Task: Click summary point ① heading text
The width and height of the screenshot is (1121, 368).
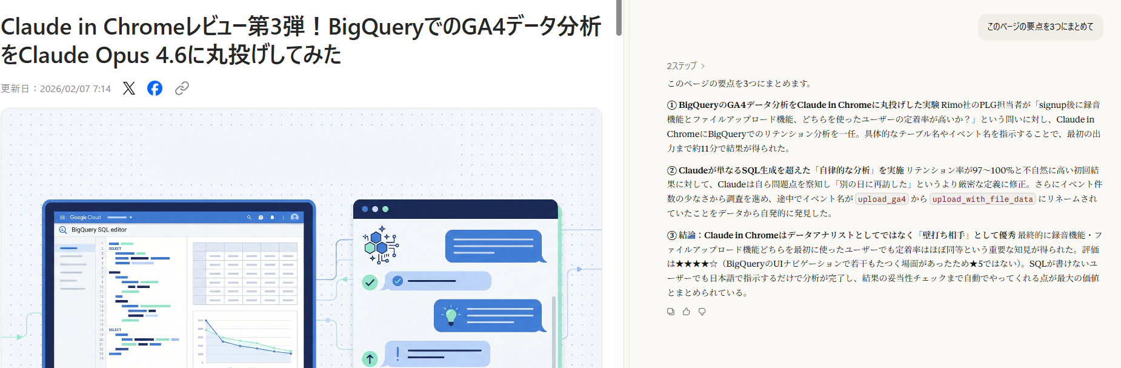Action: (802, 105)
